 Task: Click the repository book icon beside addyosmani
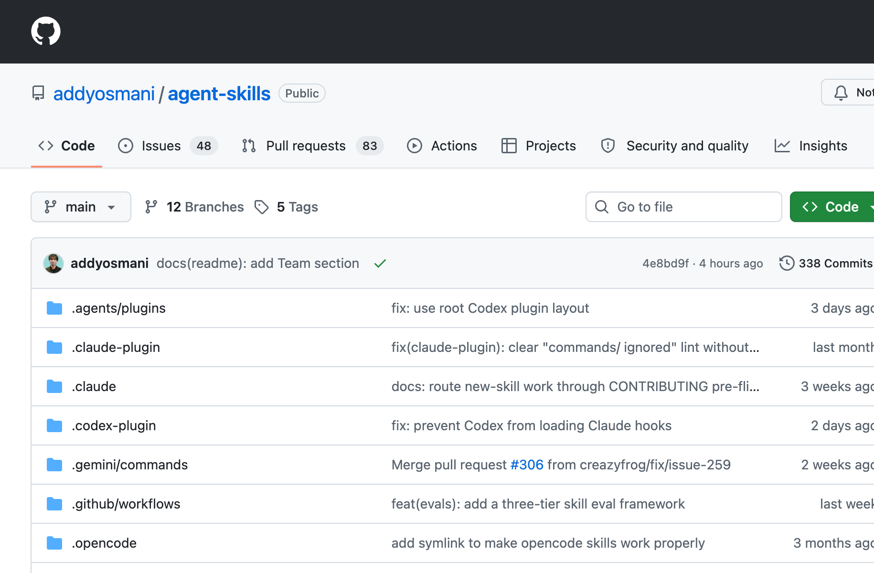38,93
